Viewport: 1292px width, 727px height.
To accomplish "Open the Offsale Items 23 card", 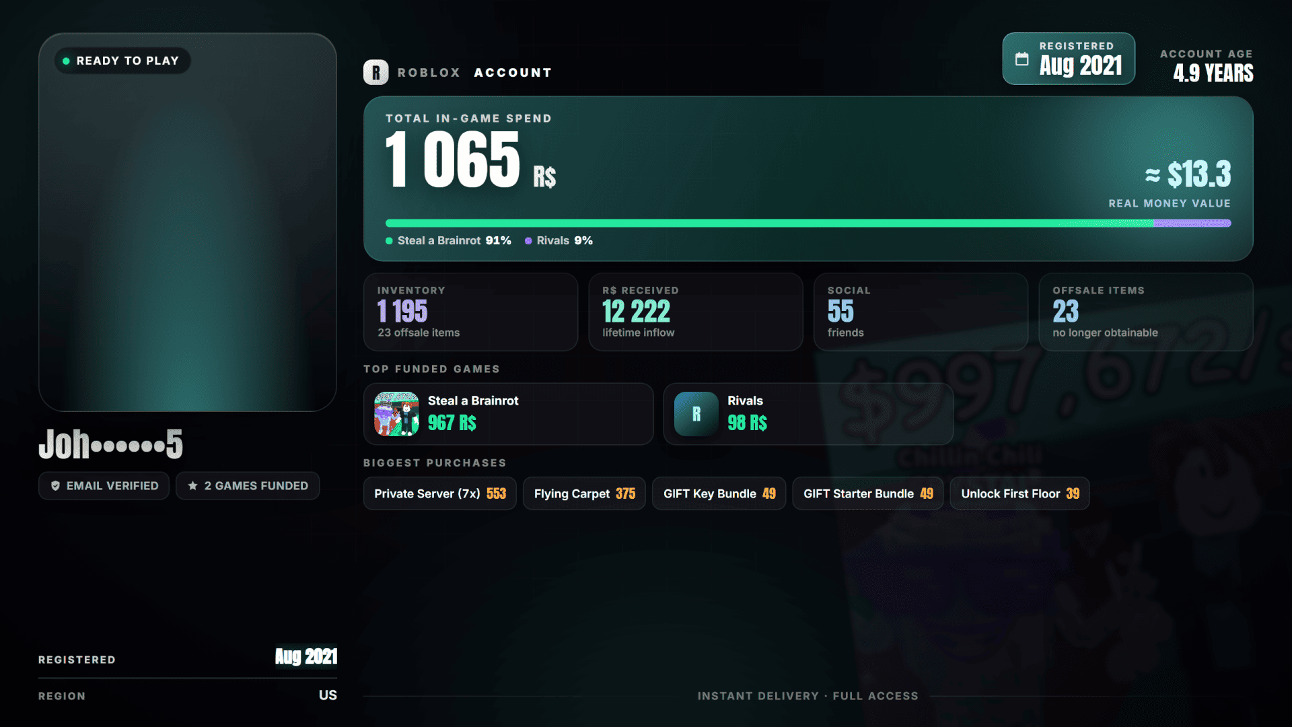I will click(1146, 312).
